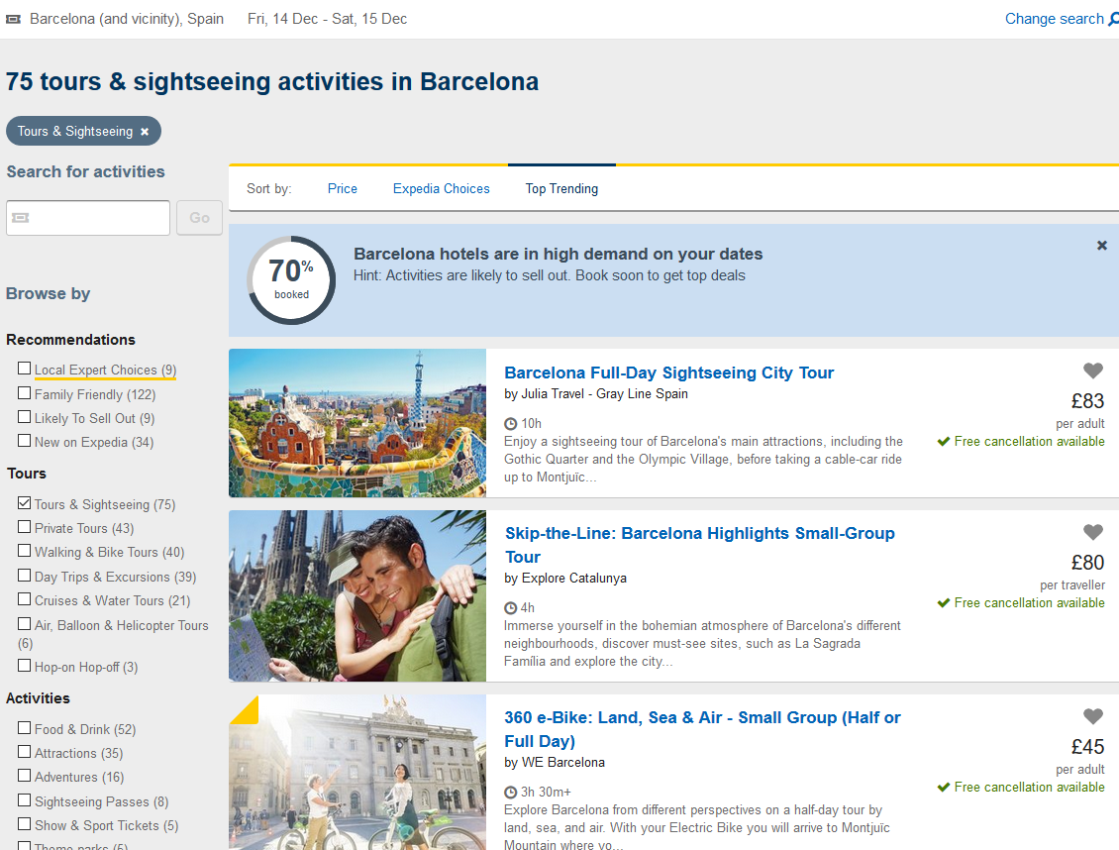Check the Family Friendly filter
Screen dimensions: 1119x850
click(x=25, y=393)
